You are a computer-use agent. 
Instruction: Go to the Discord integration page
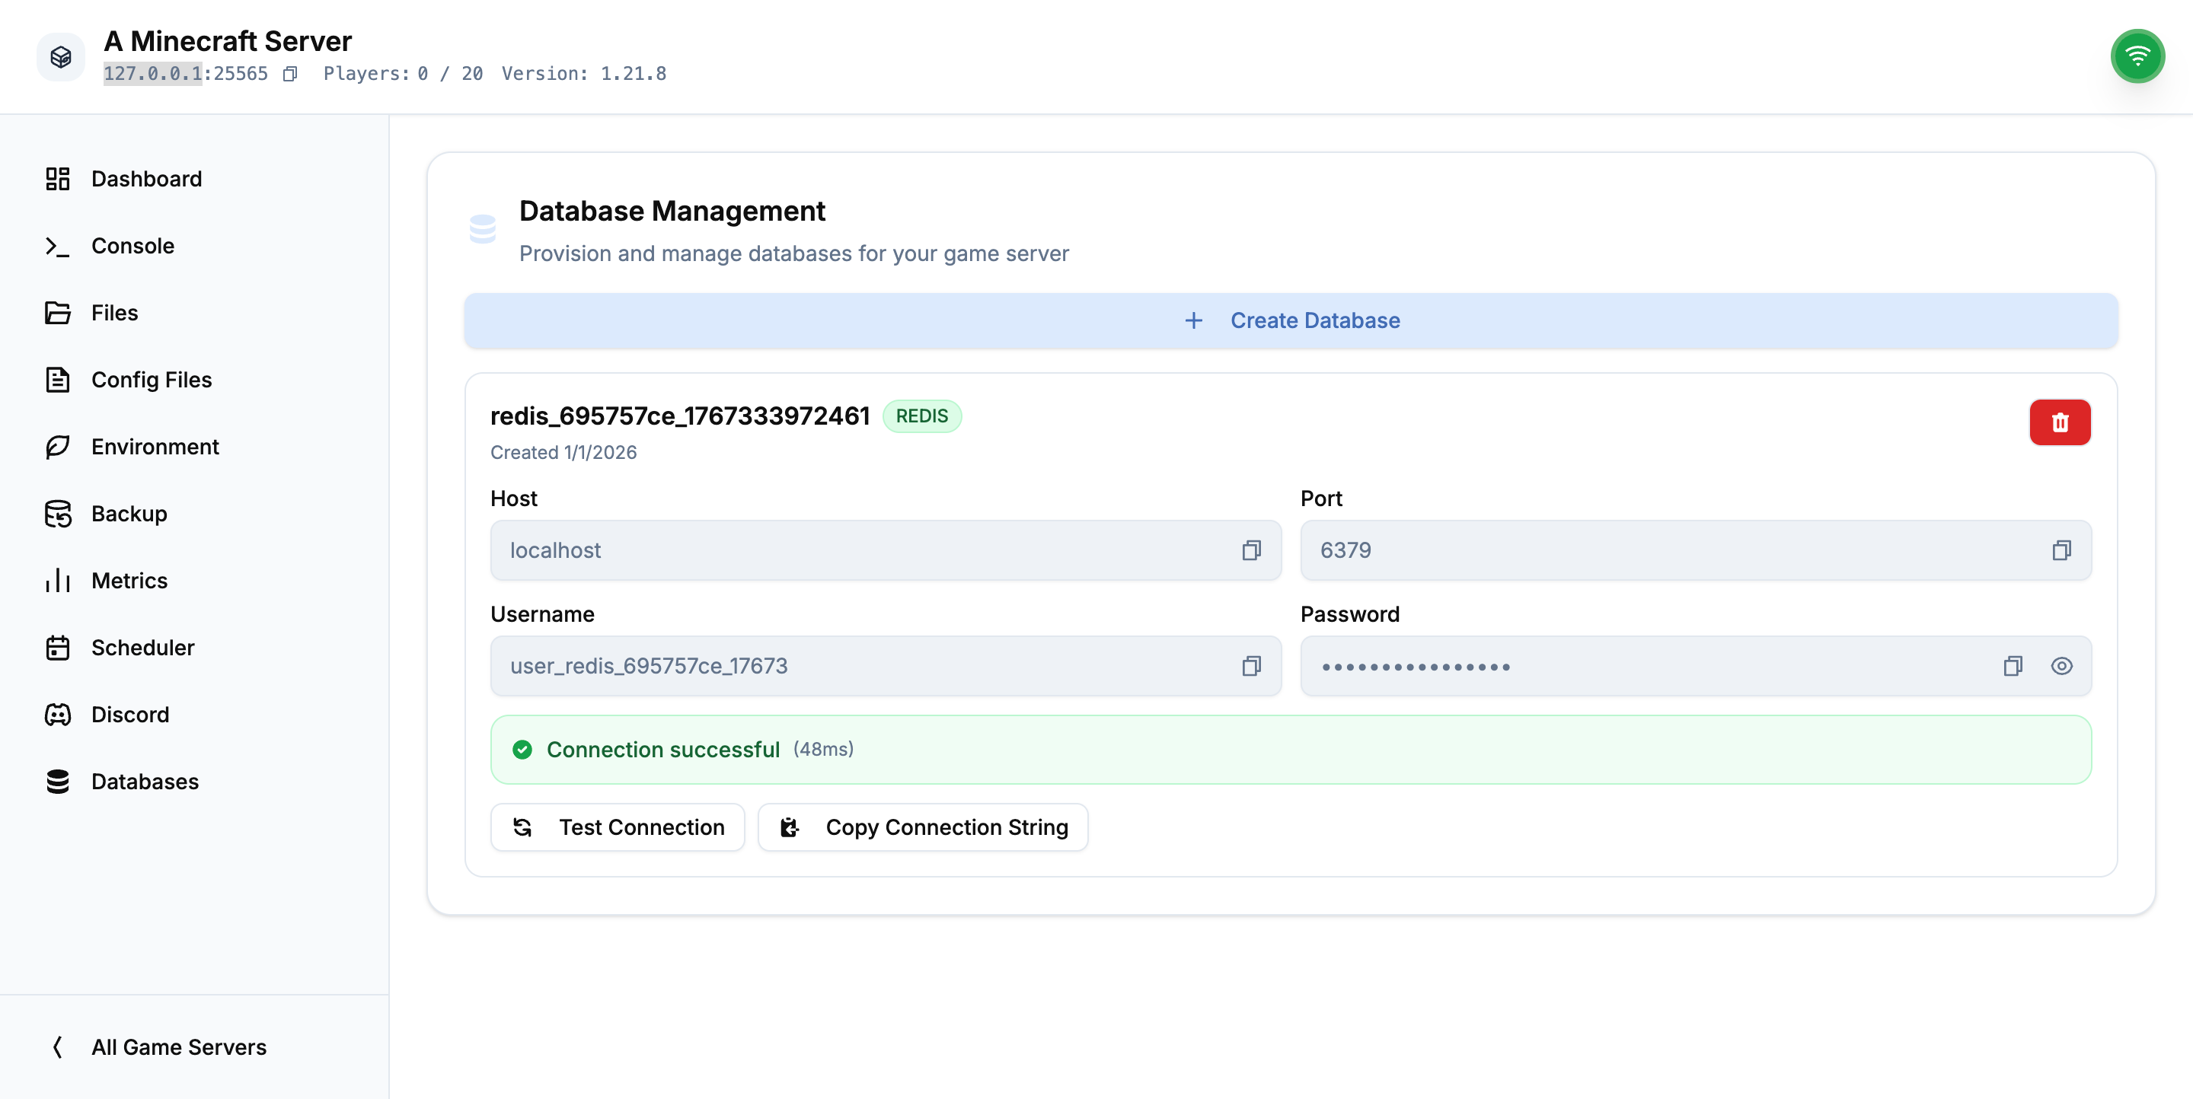[129, 715]
